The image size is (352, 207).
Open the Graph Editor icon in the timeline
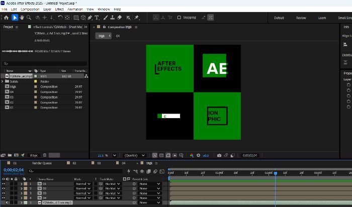[162, 171]
